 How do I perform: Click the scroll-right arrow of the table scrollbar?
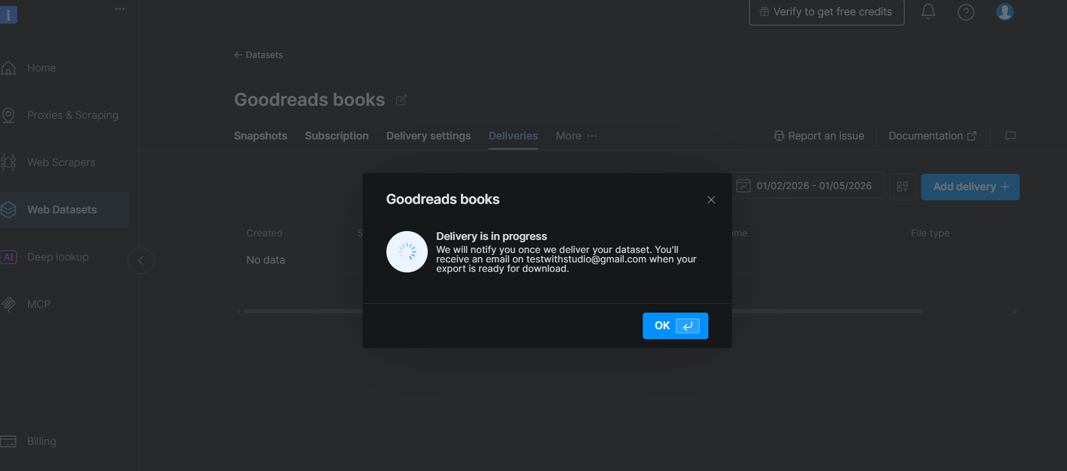pyautogui.click(x=1015, y=311)
